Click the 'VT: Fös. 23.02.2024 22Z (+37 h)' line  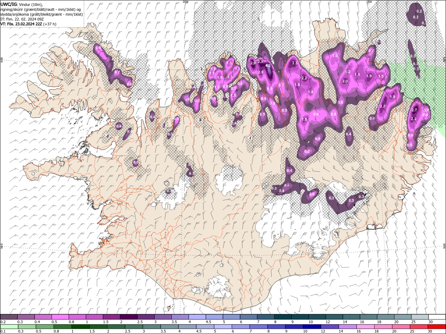pyautogui.click(x=29, y=24)
